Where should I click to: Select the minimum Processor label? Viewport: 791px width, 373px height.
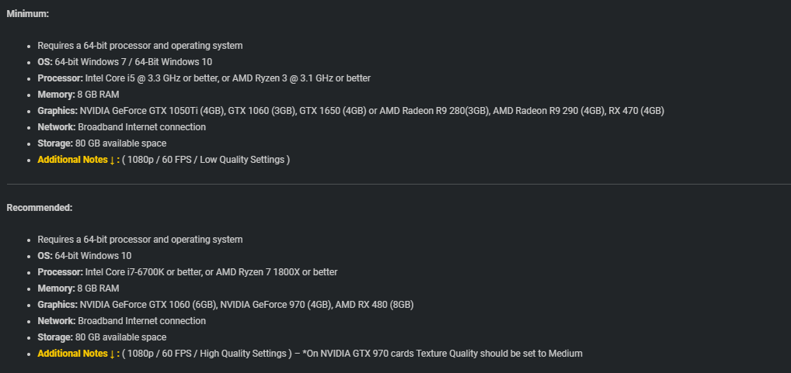coord(60,78)
